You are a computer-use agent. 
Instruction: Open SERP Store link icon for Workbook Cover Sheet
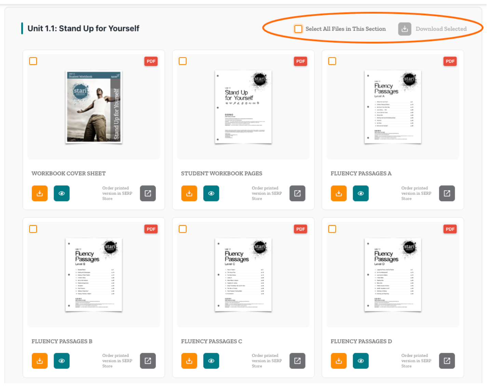[x=148, y=193]
